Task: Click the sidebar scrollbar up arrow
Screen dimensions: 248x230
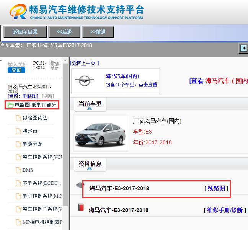Action: point(65,61)
